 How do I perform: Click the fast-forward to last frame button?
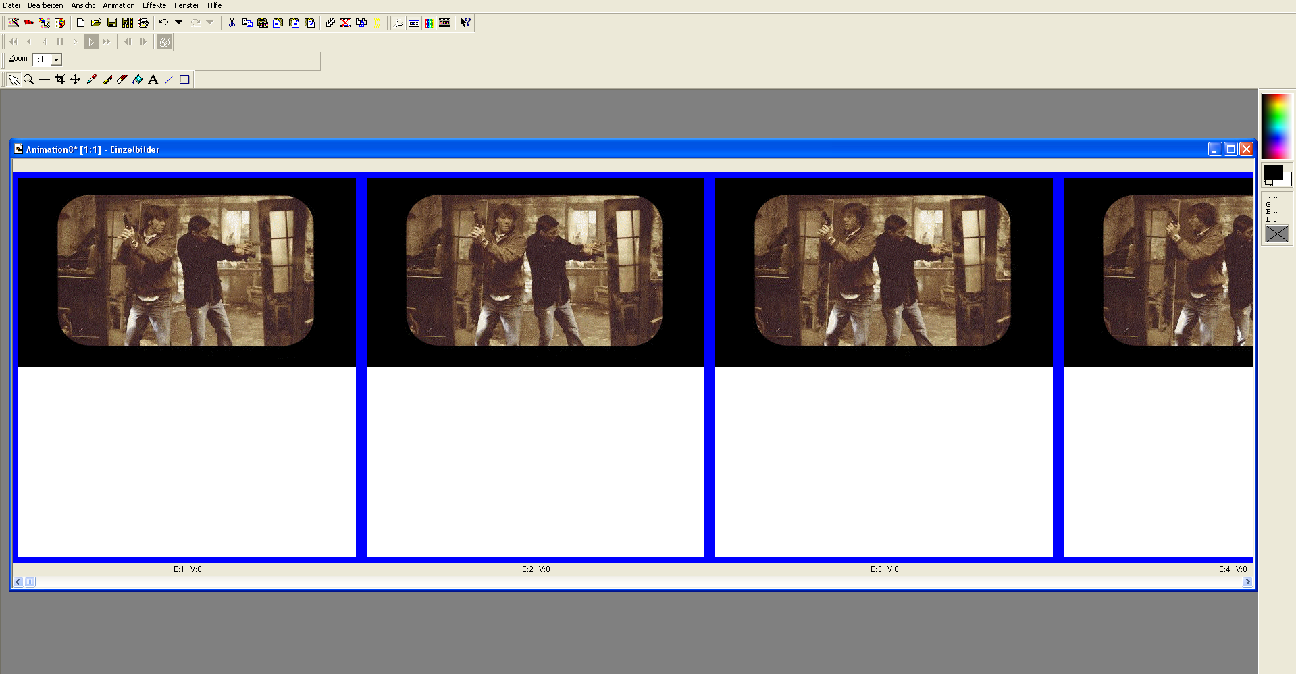tap(107, 42)
